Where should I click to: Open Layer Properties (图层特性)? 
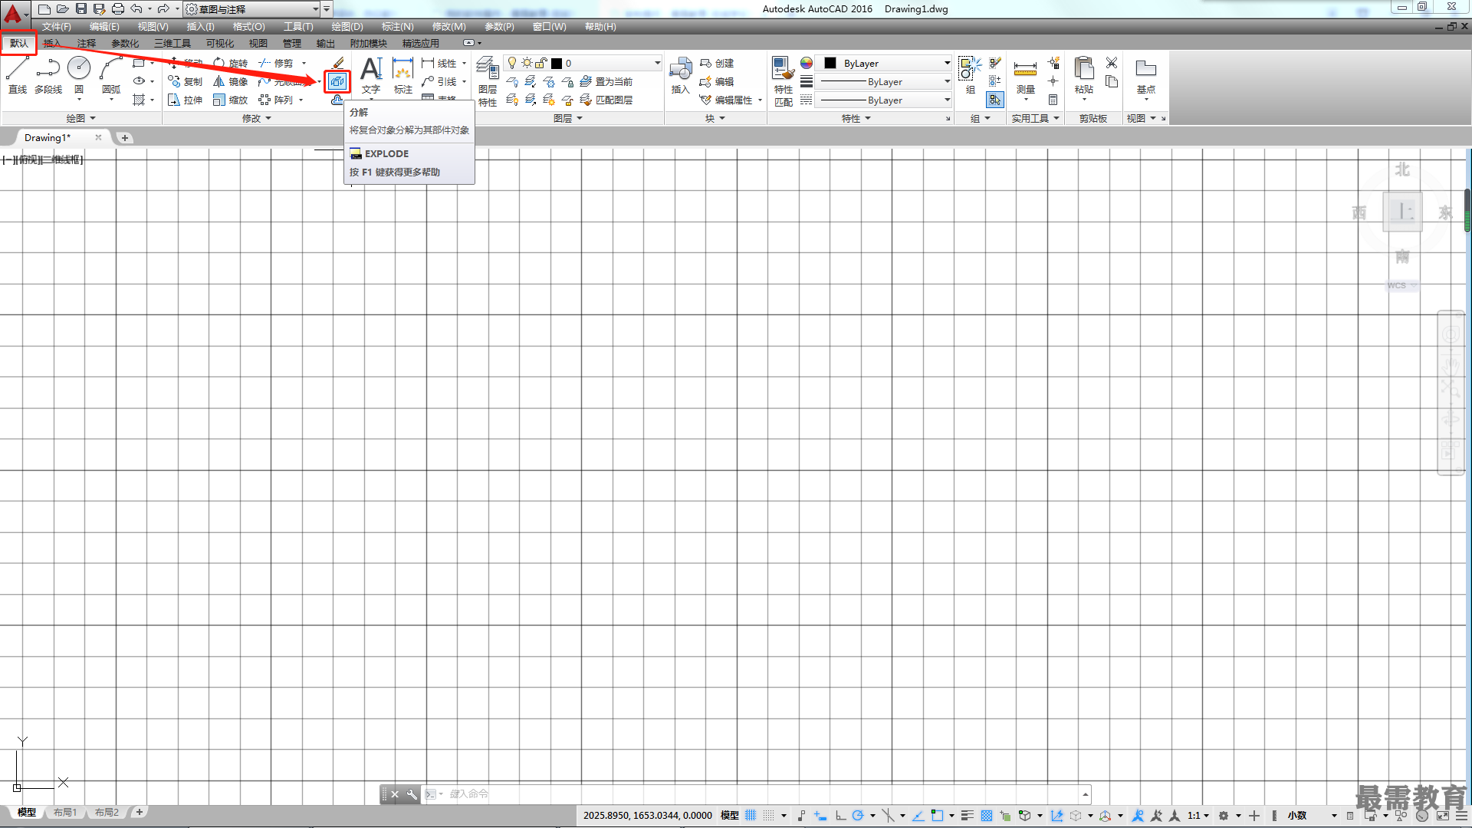pyautogui.click(x=488, y=80)
